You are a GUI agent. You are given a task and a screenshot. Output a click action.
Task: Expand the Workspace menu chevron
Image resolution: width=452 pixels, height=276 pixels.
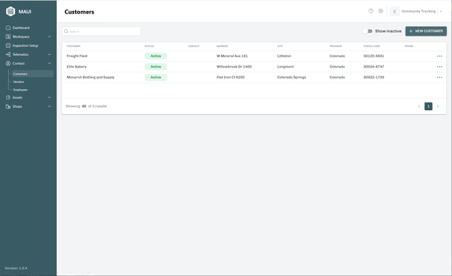[x=49, y=36]
